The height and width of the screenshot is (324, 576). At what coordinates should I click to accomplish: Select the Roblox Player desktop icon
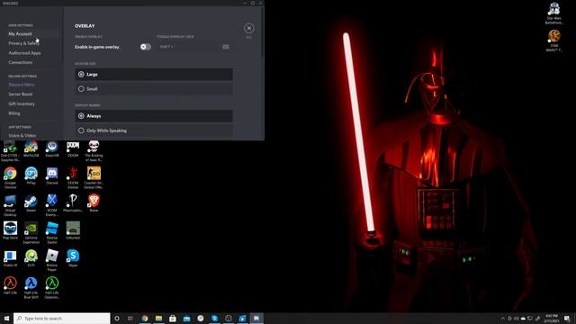pos(52,260)
